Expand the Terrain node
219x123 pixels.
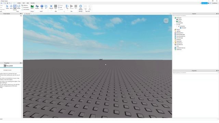click(x=175, y=21)
